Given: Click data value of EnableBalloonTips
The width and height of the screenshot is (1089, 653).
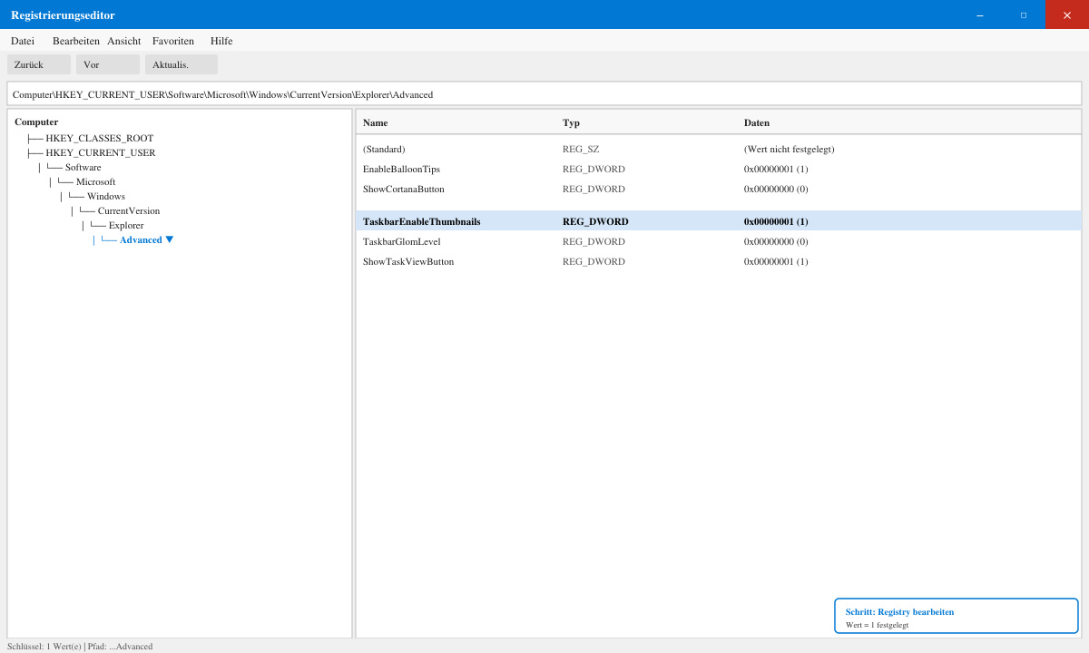Looking at the screenshot, I should [x=776, y=169].
